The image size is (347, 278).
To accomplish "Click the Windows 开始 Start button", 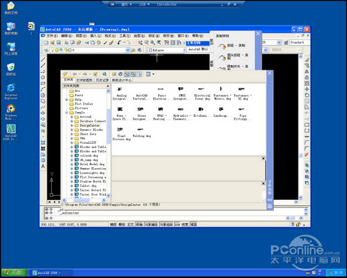I will 15,272.
